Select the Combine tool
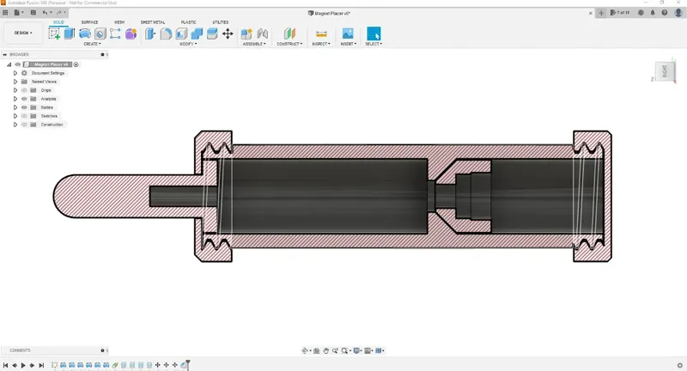The height and width of the screenshot is (371, 687). [x=197, y=33]
